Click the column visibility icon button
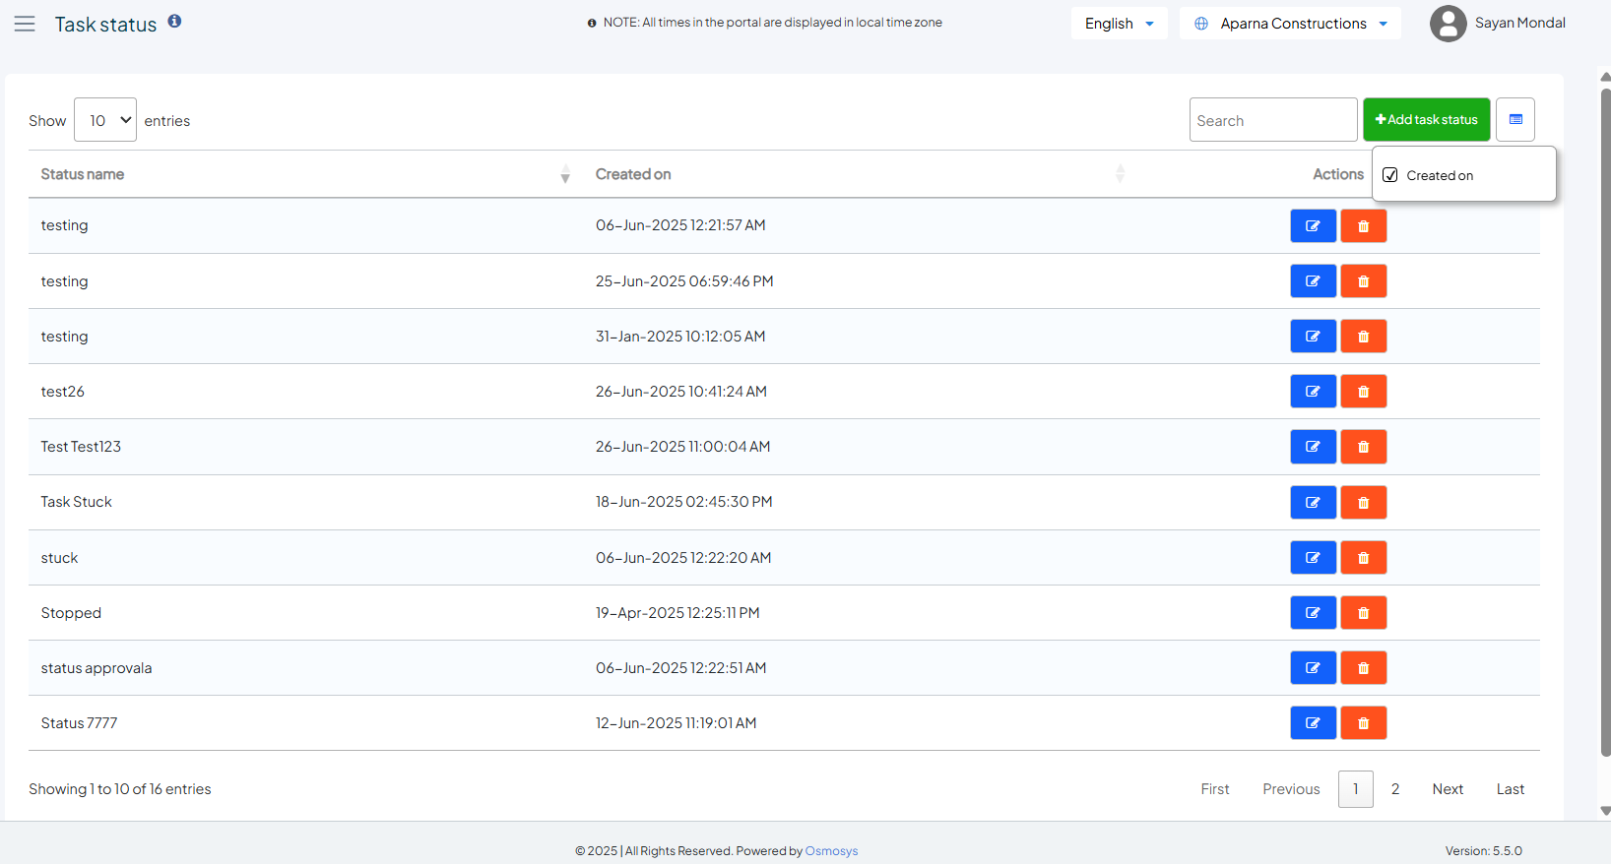 [1514, 119]
